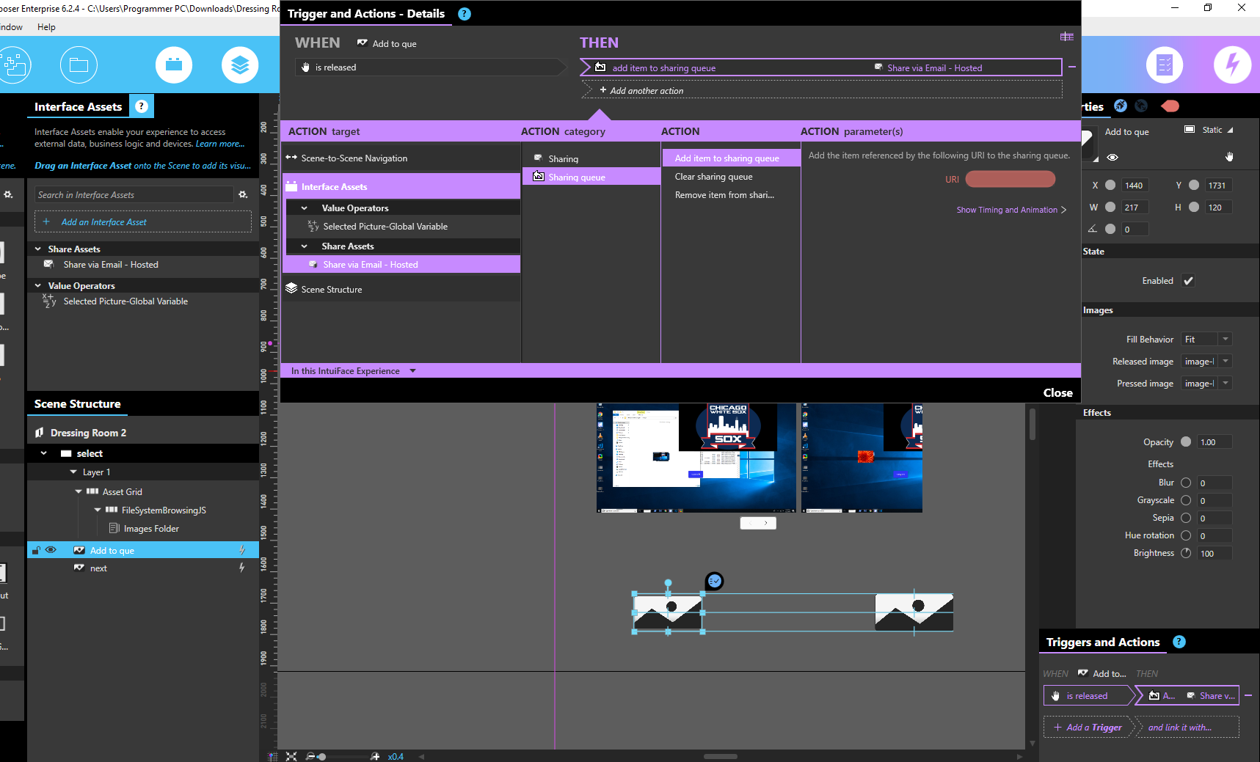Click the folder icon in top toolbar
This screenshot has height=762, width=1260.
pos(79,65)
